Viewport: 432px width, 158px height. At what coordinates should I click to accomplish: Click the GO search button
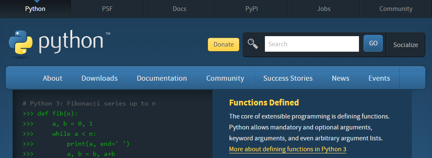(x=373, y=43)
